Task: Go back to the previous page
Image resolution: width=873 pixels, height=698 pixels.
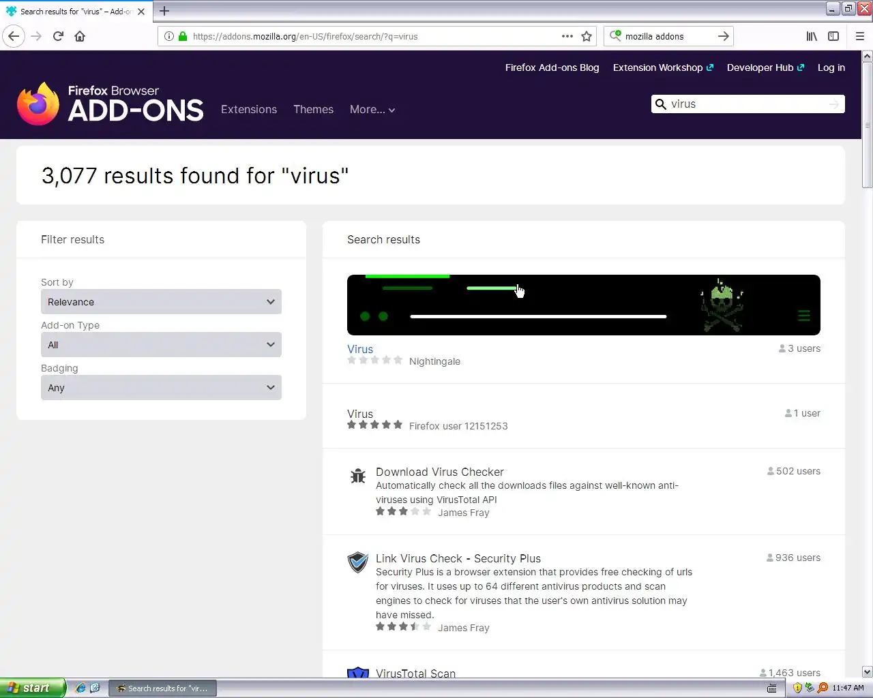Action: pyautogui.click(x=14, y=36)
